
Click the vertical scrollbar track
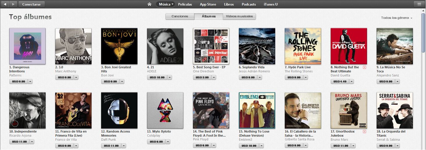[x=423, y=87]
